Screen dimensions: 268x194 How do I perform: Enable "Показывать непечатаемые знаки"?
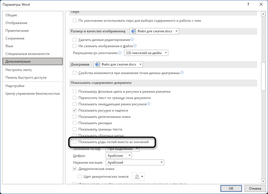pos(75,116)
